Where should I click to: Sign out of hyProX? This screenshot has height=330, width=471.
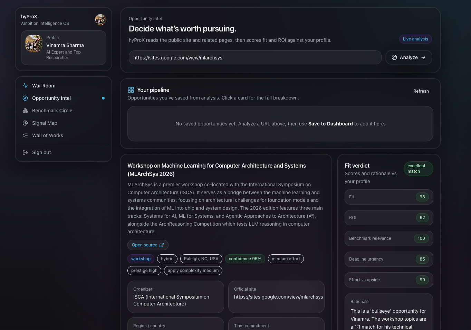coord(64,152)
